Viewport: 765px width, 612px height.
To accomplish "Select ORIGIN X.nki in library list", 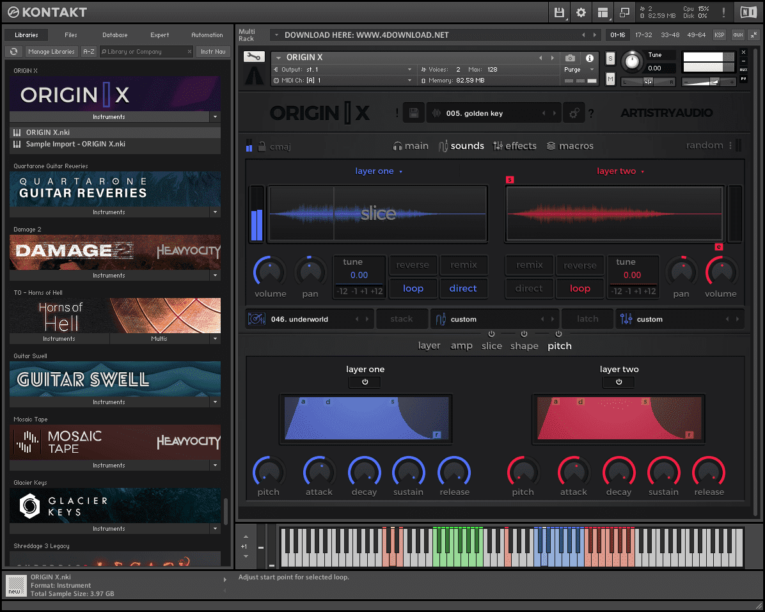I will (x=115, y=132).
